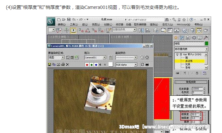Click the New file icon in the title bar
The height and width of the screenshot is (133, 222).
point(59,19)
